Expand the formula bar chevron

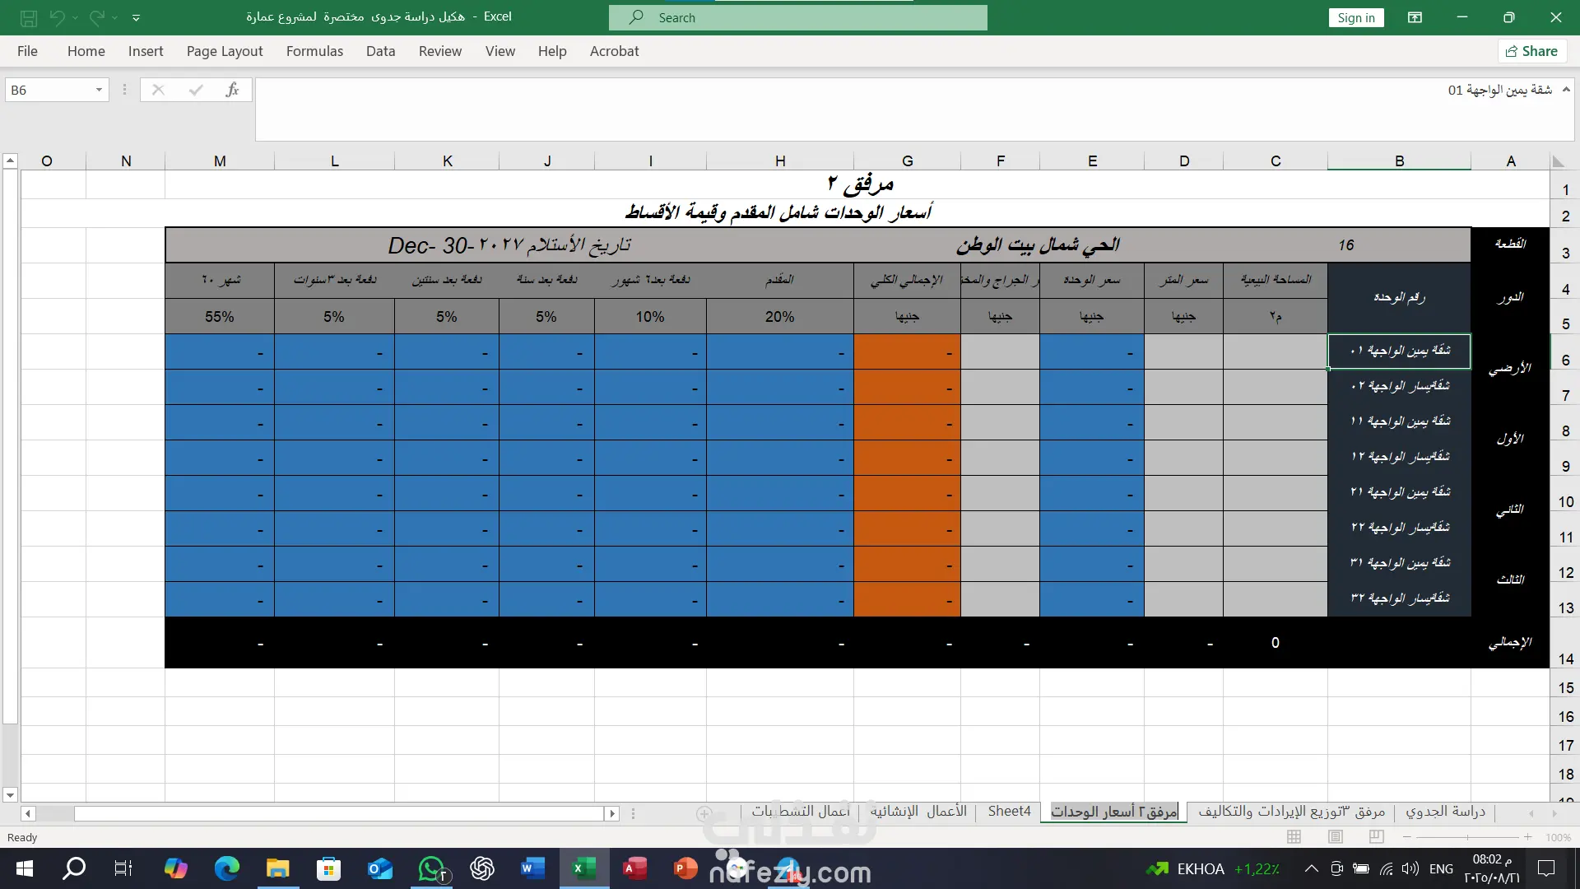coord(1566,90)
